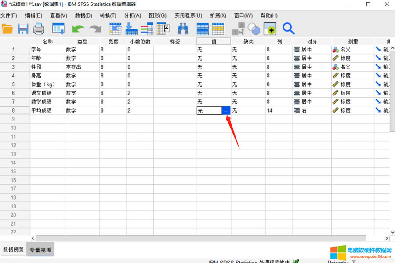The height and width of the screenshot is (263, 395).
Task: Open the 对齐 cell for 平均成绩
Action: (x=312, y=111)
